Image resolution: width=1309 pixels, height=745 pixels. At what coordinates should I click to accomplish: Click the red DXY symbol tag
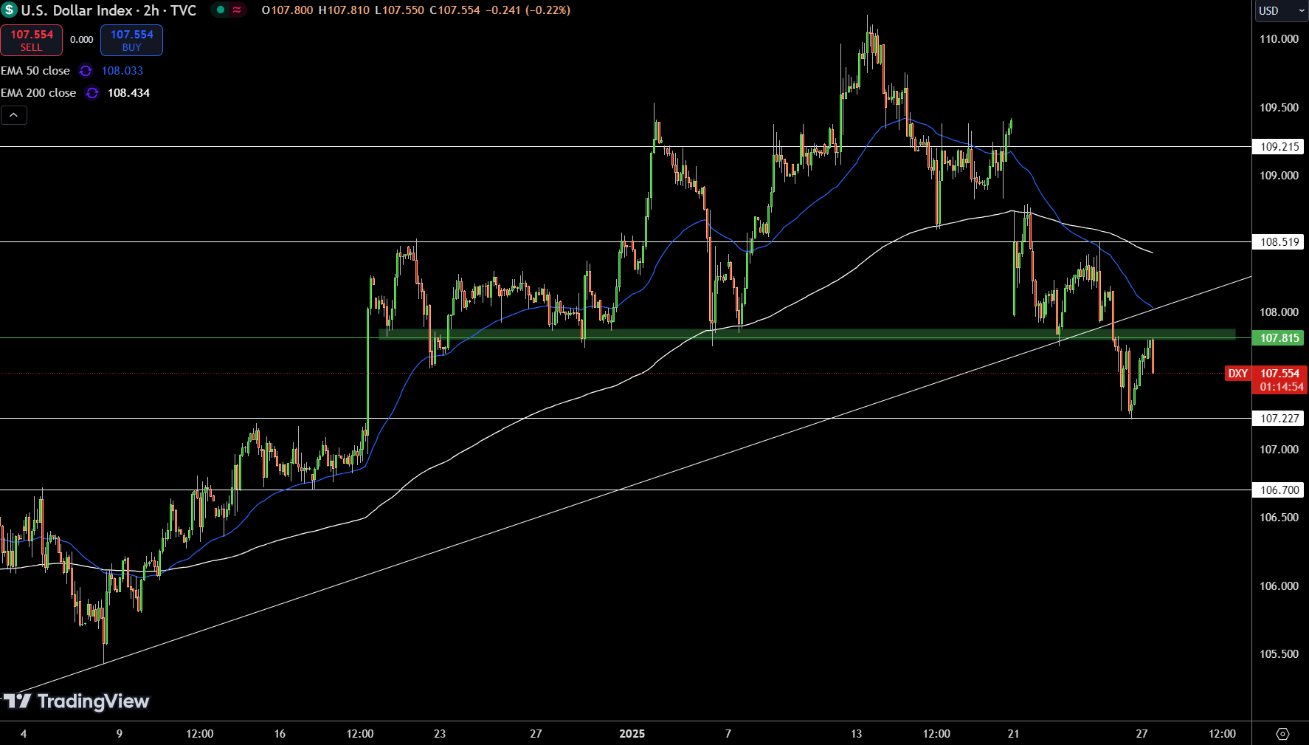1237,374
